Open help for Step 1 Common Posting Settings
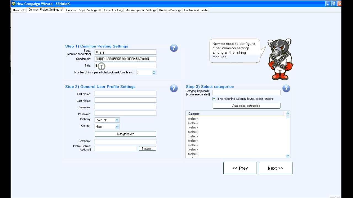 coord(174,48)
